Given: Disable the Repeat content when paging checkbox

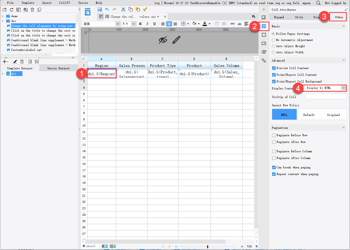Looking at the screenshot, I should click(274, 174).
